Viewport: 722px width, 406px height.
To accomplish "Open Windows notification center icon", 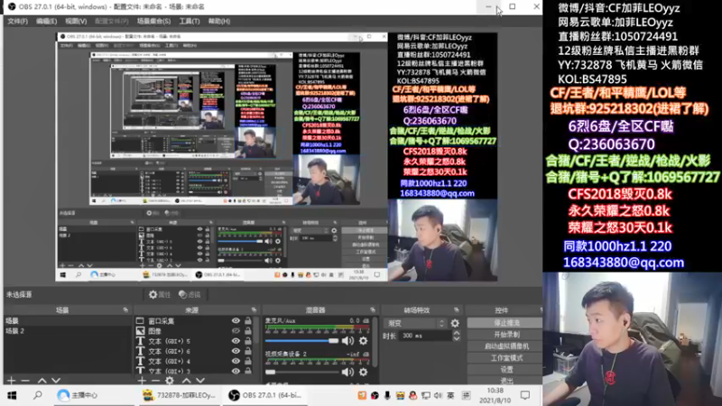I will click(x=525, y=395).
